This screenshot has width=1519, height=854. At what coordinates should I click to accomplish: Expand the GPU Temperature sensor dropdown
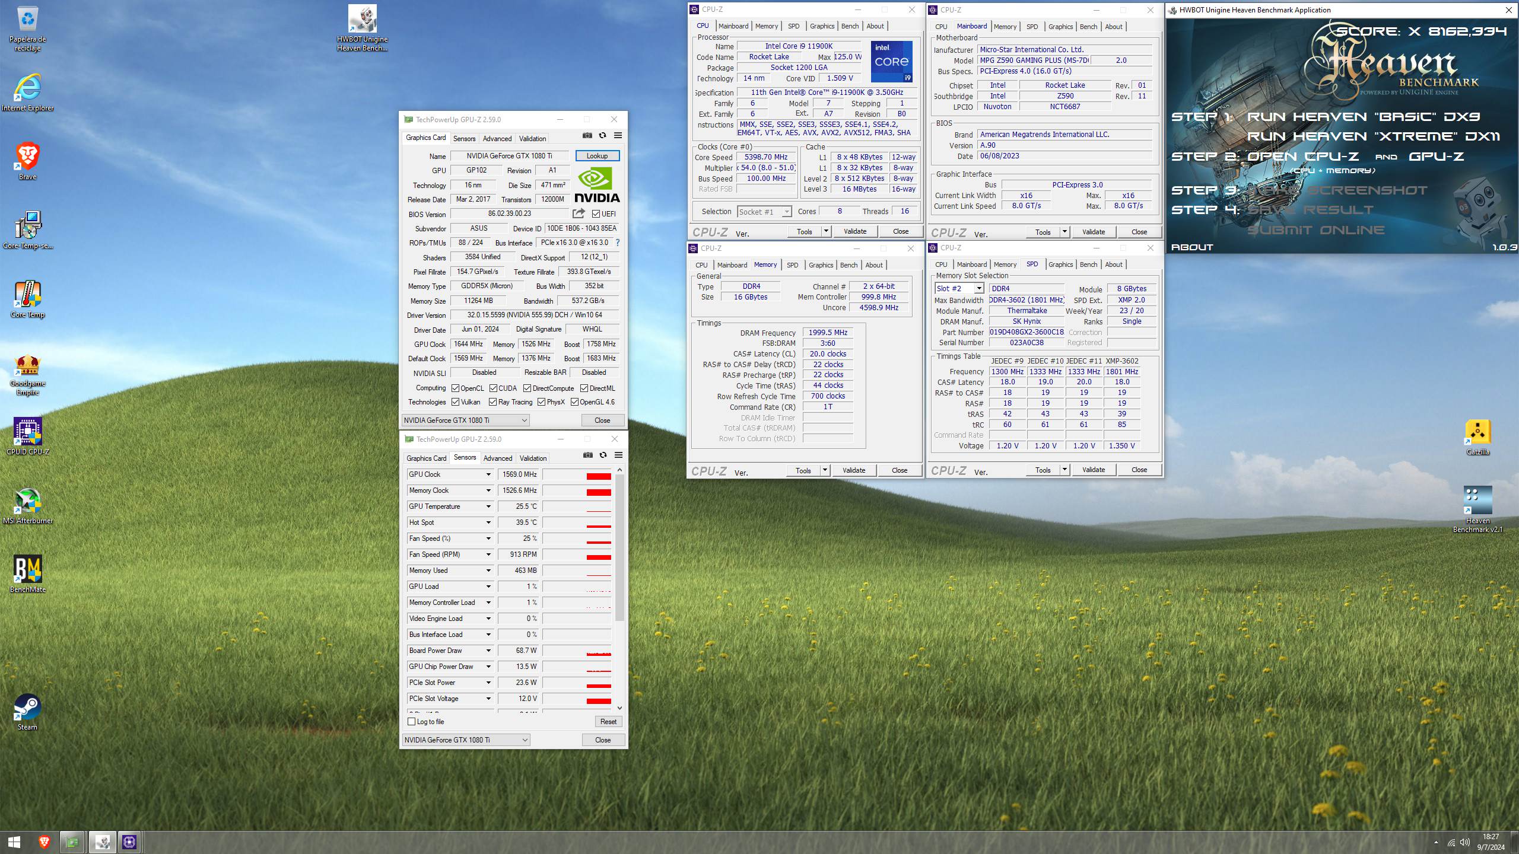point(488,506)
